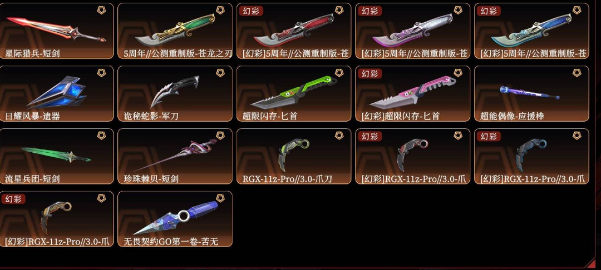Click the hexagon icon on 星际猎兵-短剑 card
This screenshot has height=270, width=601.
pyautogui.click(x=102, y=10)
